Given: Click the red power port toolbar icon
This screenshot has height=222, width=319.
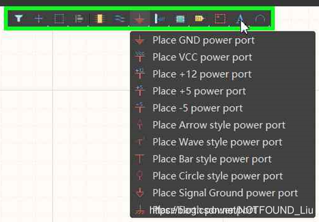Looking at the screenshot, I should click(140, 18).
